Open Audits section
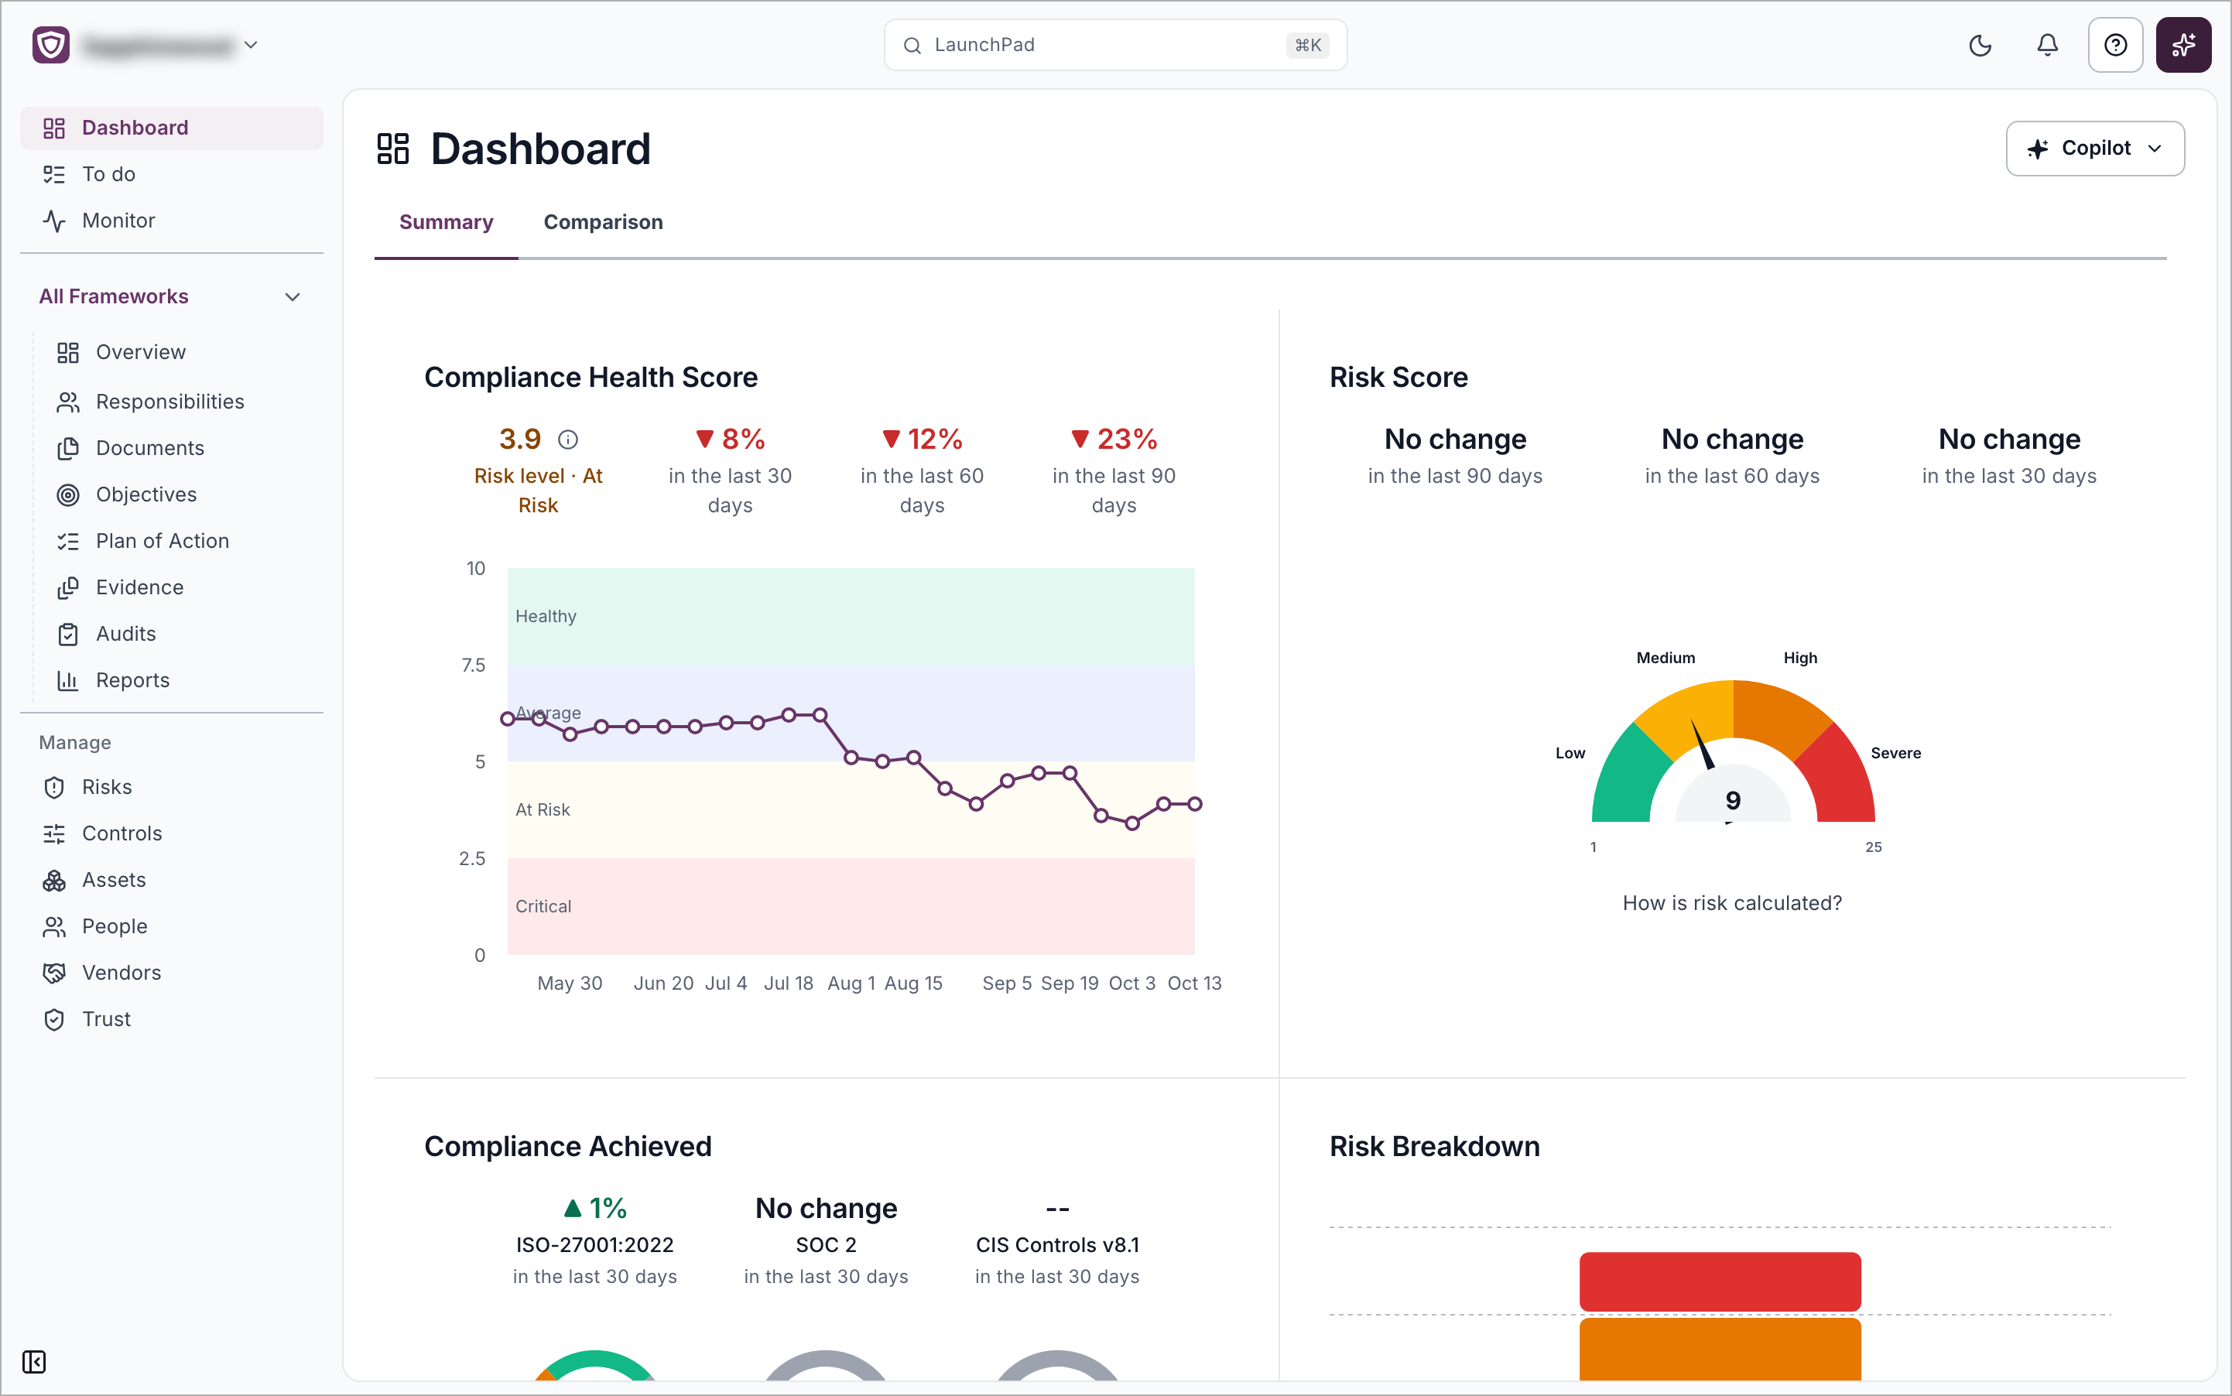This screenshot has width=2232, height=1396. pyautogui.click(x=181, y=633)
